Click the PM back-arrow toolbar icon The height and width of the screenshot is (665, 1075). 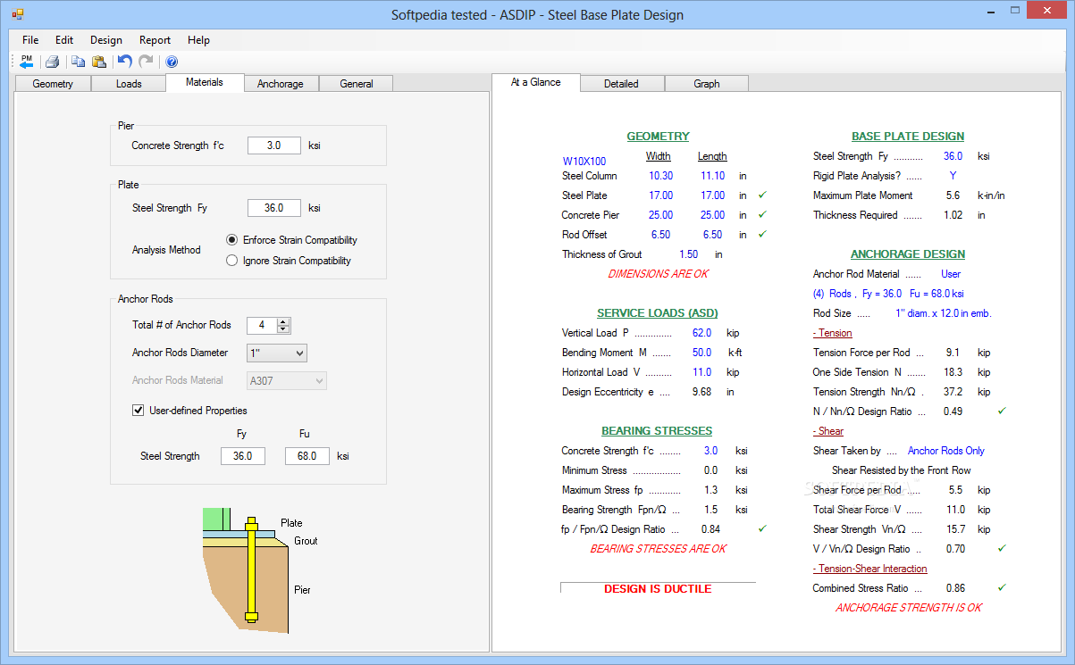26,62
